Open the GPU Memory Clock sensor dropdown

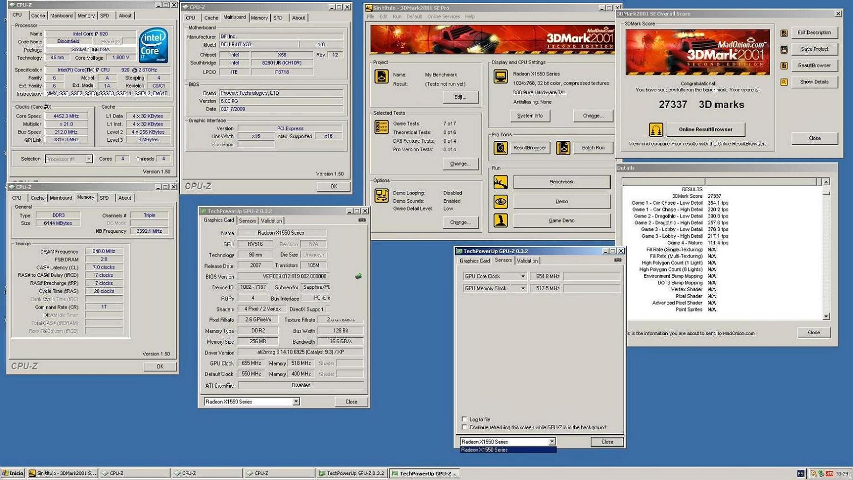522,288
